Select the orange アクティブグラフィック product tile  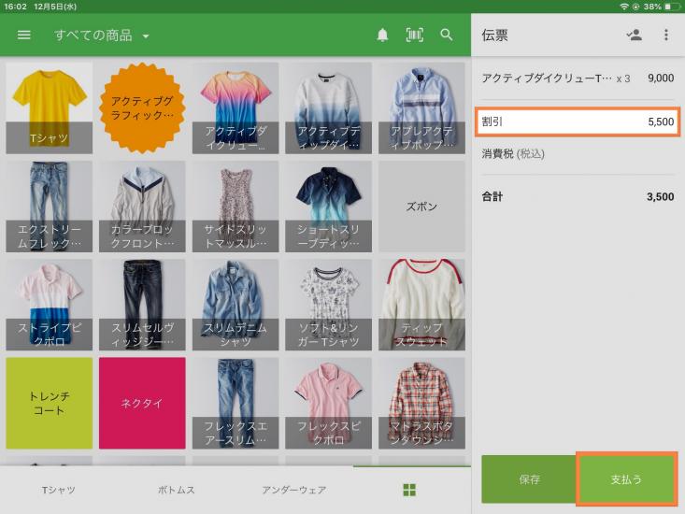pyautogui.click(x=142, y=107)
